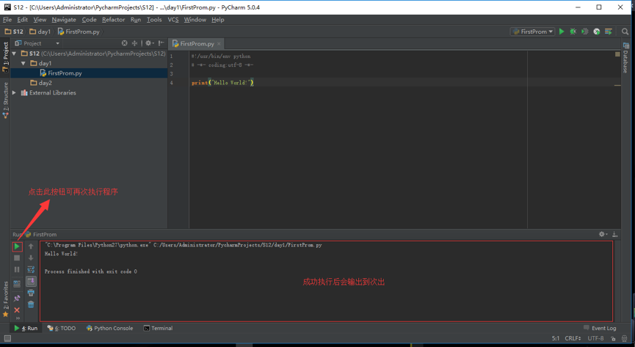Click the 5:1 cursor position indicator
635x347 pixels.
[x=555, y=338]
